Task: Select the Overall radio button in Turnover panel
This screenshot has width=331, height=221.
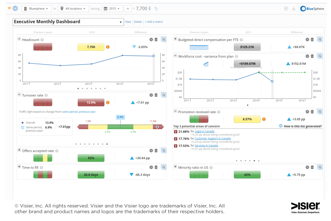Action: 23,123
